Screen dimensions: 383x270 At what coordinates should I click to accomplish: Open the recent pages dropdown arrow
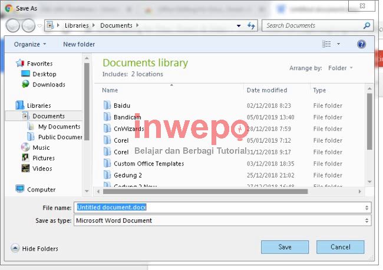pyautogui.click(x=40, y=25)
